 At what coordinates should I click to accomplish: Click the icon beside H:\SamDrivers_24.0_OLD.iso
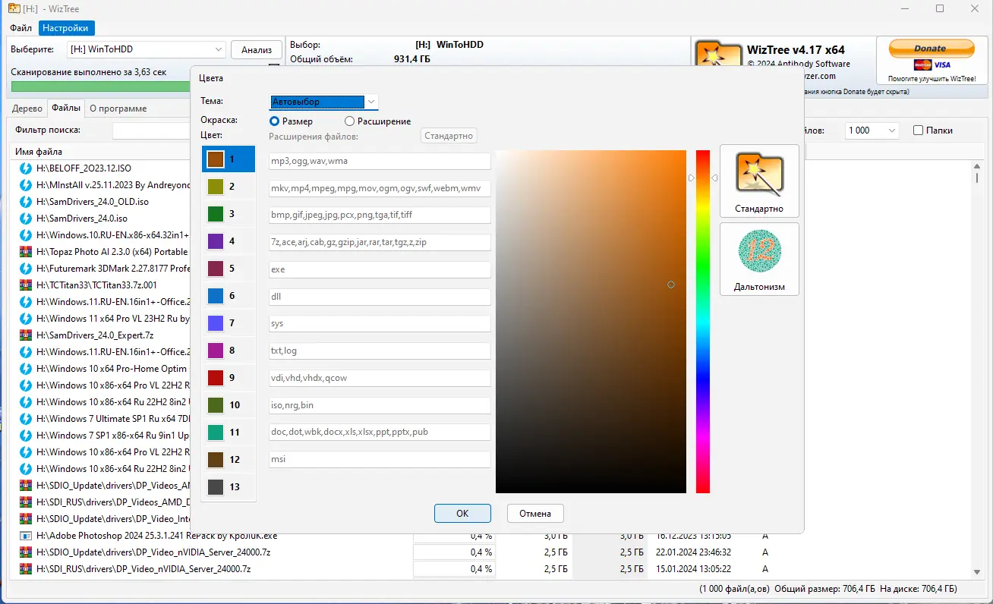(x=25, y=202)
